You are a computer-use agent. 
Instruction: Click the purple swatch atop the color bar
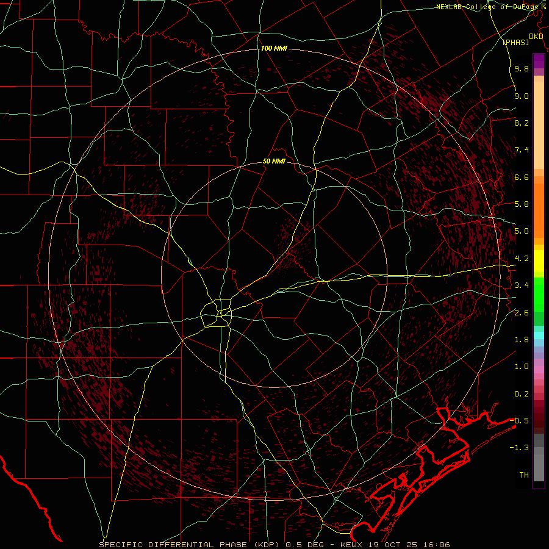click(x=539, y=61)
